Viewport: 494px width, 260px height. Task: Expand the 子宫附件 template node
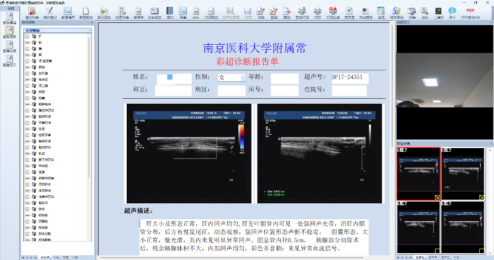pyautogui.click(x=27, y=123)
